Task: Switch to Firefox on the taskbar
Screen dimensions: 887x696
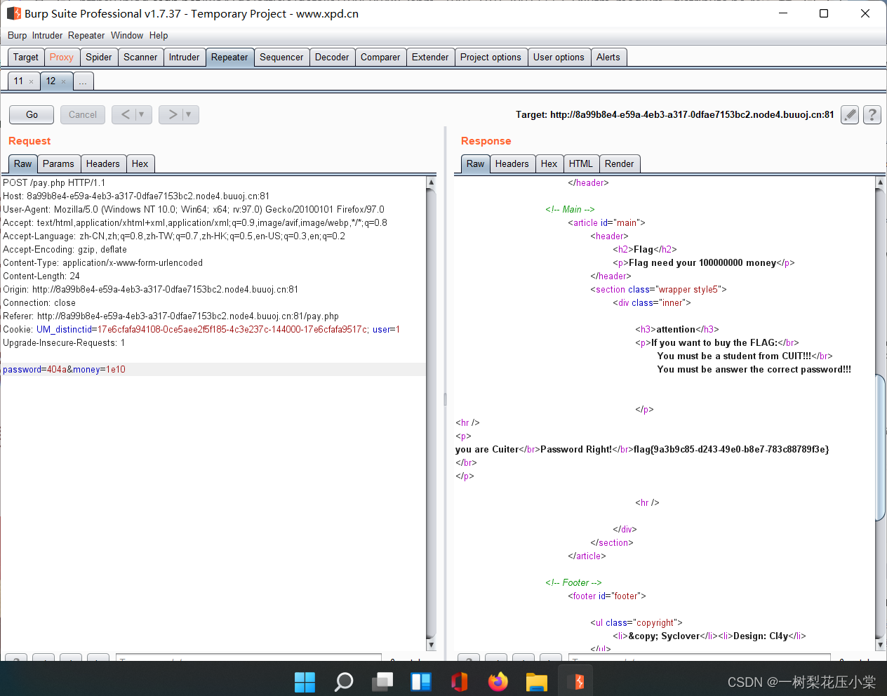Action: pyautogui.click(x=498, y=681)
